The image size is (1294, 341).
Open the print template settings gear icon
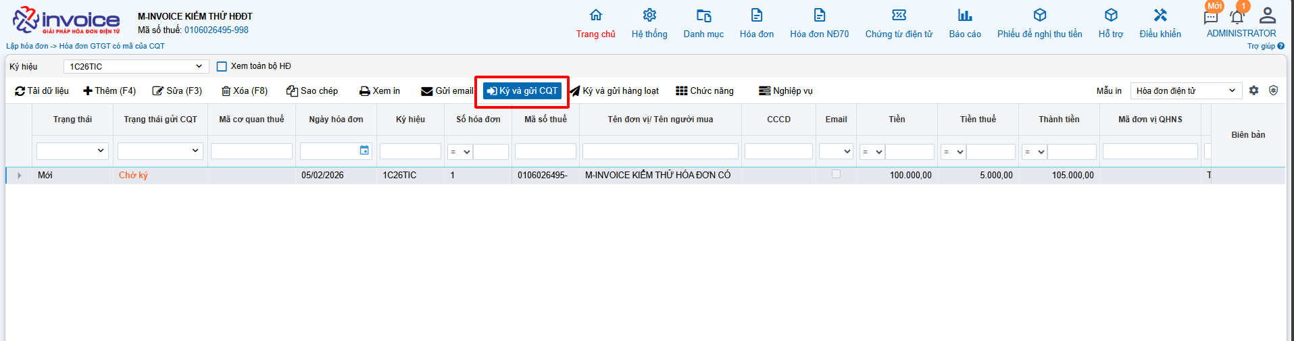[x=1254, y=90]
